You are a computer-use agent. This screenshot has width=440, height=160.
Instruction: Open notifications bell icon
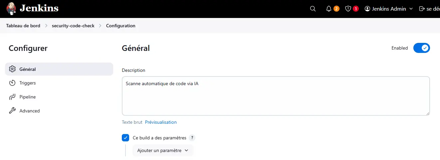pos(329,9)
